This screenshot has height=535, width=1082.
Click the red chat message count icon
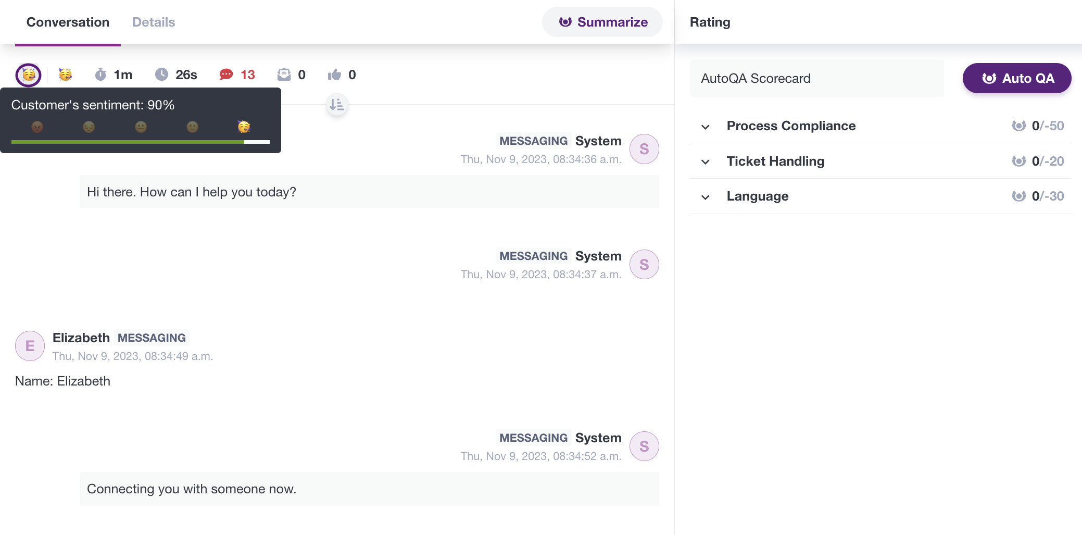click(226, 74)
